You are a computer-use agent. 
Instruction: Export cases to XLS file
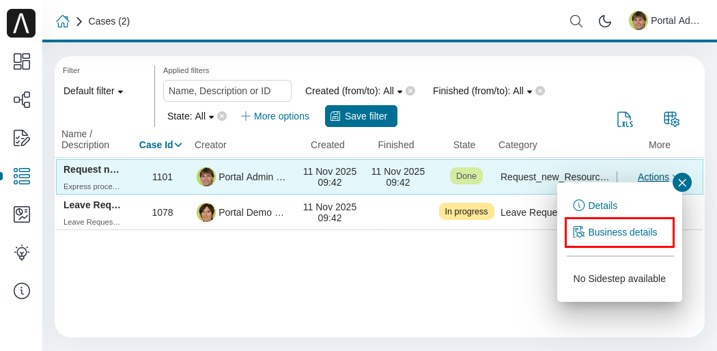[x=625, y=120]
